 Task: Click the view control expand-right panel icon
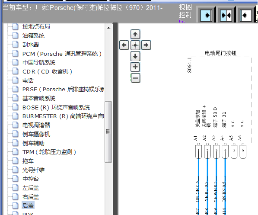pyautogui.click(x=206, y=15)
